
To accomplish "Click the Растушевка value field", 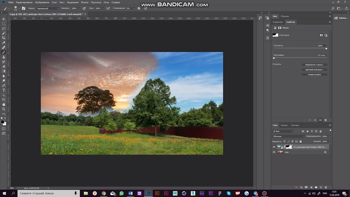I will pyautogui.click(x=322, y=55).
